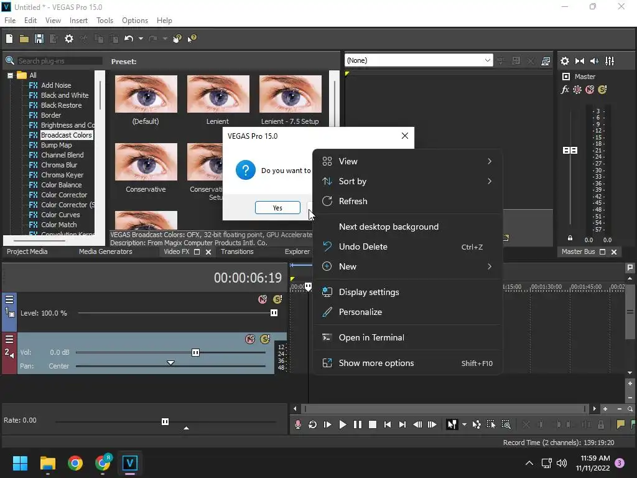The width and height of the screenshot is (637, 478).
Task: Start playback with Play button
Action: click(x=343, y=424)
